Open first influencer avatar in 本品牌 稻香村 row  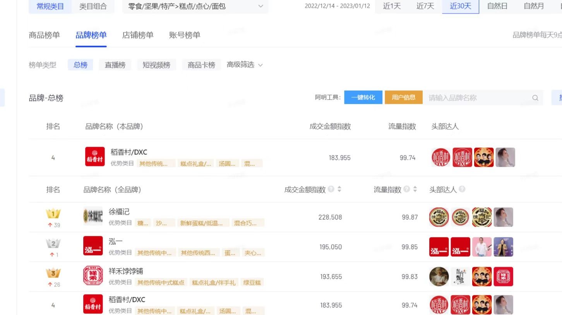click(441, 157)
